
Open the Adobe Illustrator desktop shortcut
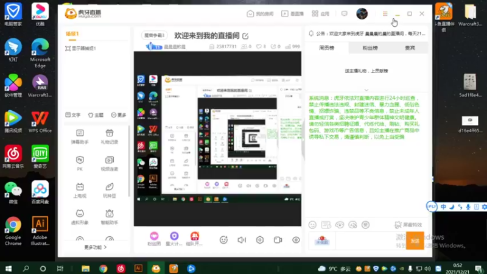(x=40, y=231)
